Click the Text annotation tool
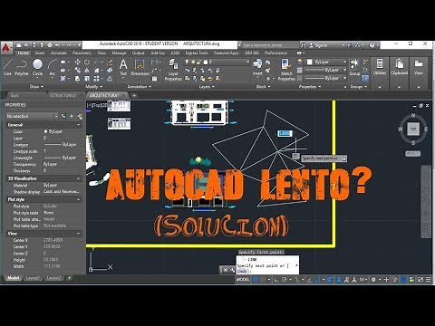The image size is (435, 326). tap(123, 67)
